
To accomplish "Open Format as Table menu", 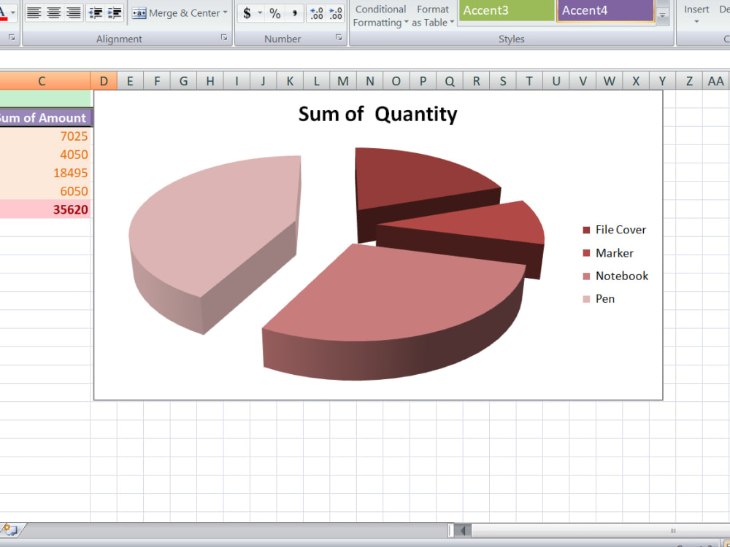I will coord(432,15).
